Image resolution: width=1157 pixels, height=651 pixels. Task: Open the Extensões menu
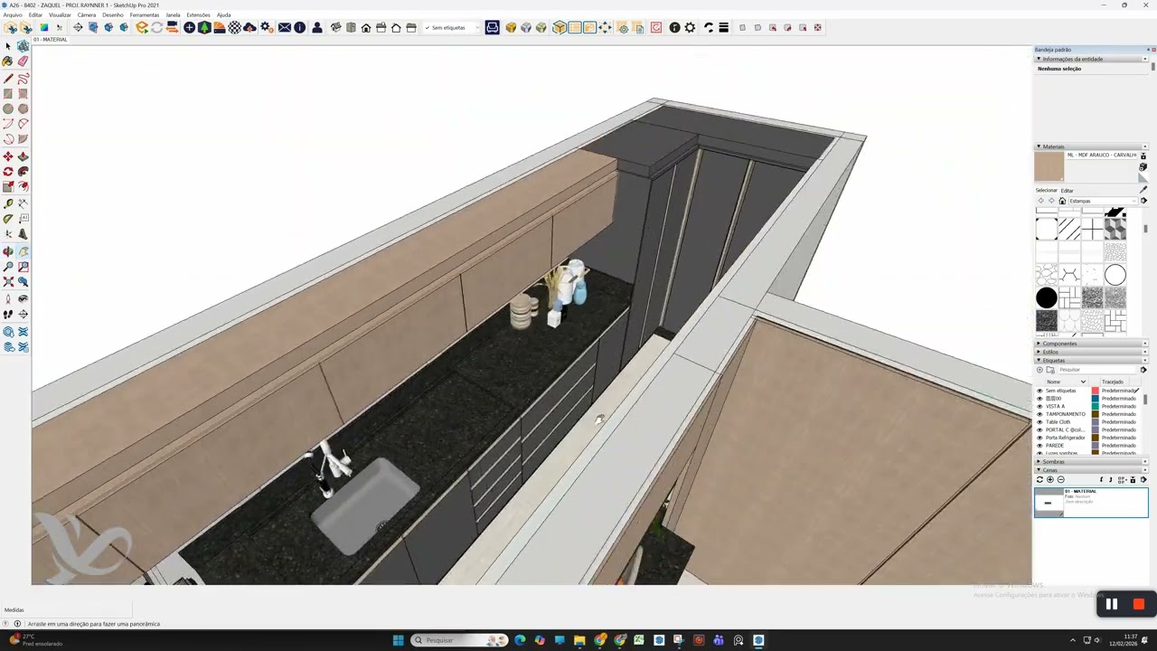point(198,15)
